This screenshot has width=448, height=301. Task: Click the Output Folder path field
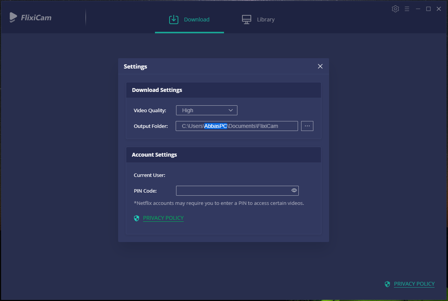(x=237, y=126)
